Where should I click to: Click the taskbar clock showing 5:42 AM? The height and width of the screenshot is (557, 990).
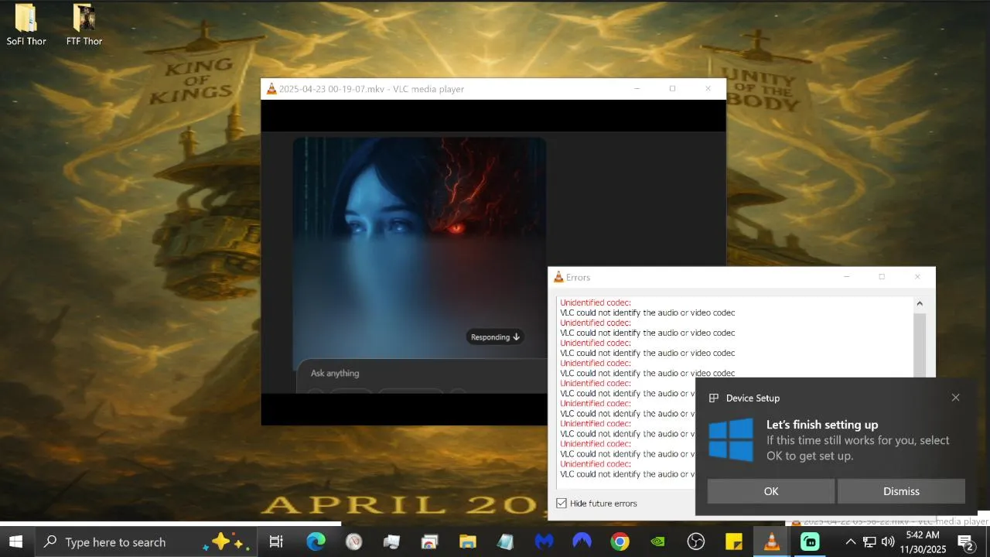point(923,542)
